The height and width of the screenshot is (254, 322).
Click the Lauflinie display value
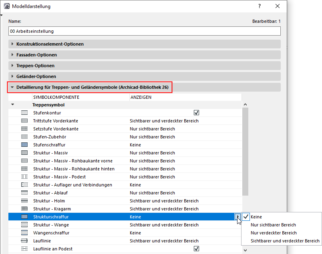click(x=164, y=241)
